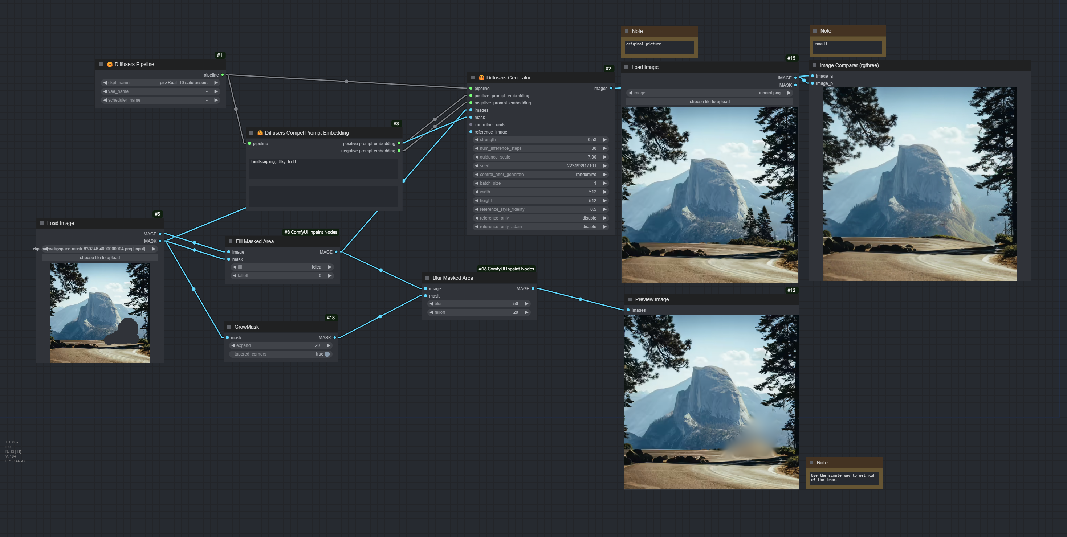The height and width of the screenshot is (537, 1067).
Task: Collapse the Blur Masked Area node
Action: [x=427, y=278]
